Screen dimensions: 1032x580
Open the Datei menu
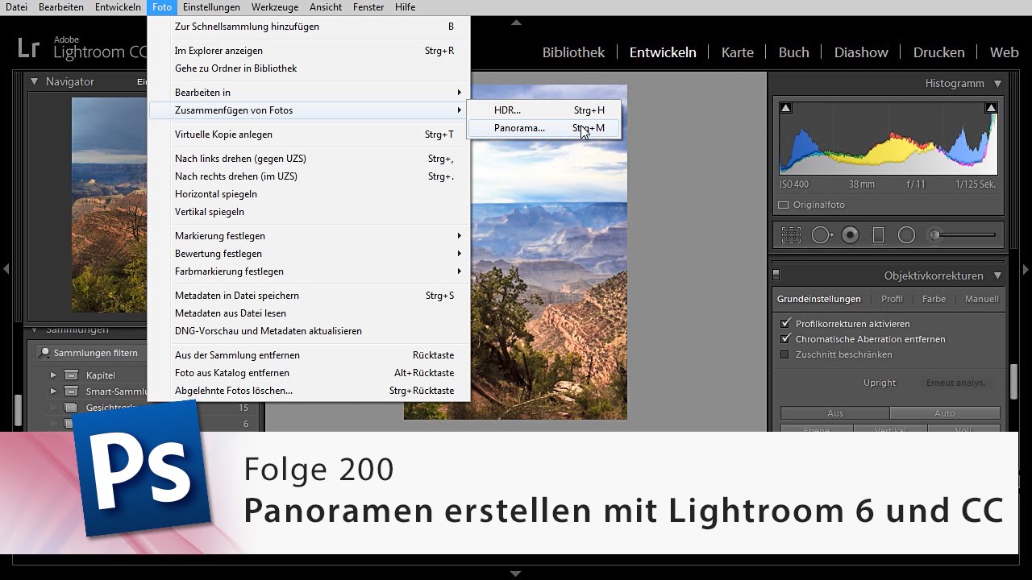click(16, 7)
